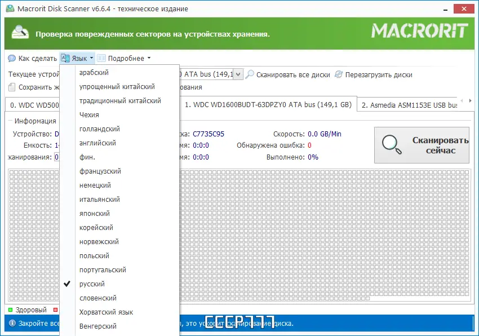
Task: Open the Asmedia ASM1153E USB tab
Action: [x=409, y=105]
